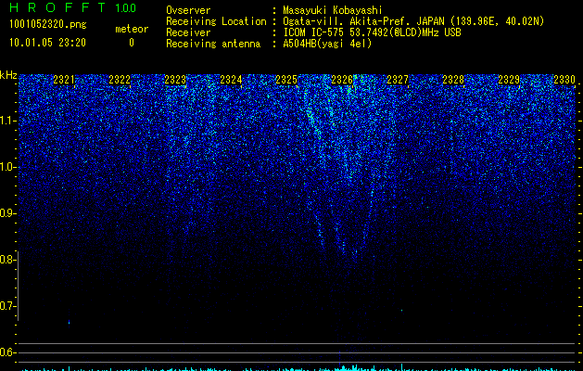Click the Ovserver field label

[x=188, y=10]
